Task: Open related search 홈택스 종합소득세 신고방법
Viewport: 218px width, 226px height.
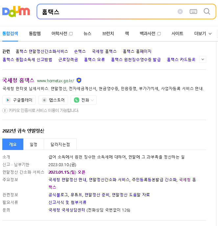Action: click(x=27, y=60)
